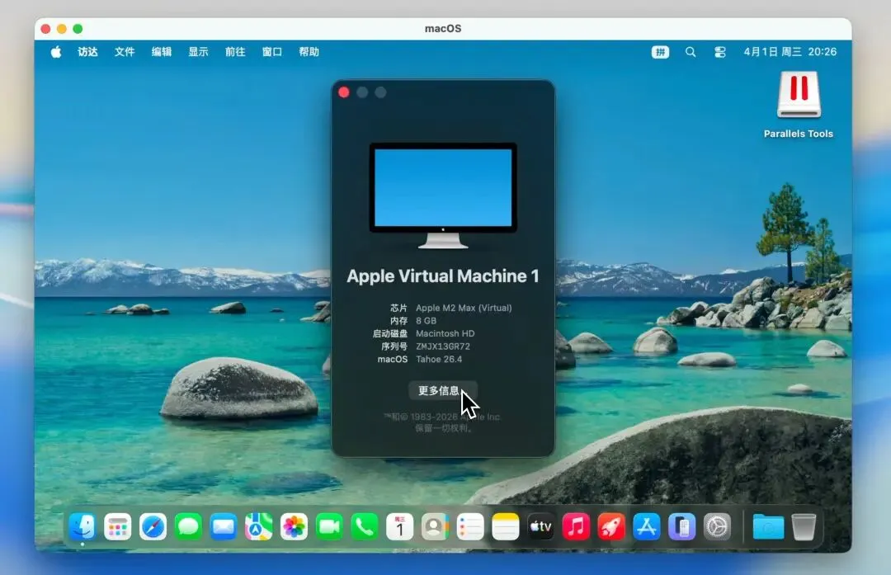
Task: Open iPhone Mirroring in Dock
Action: pos(681,526)
